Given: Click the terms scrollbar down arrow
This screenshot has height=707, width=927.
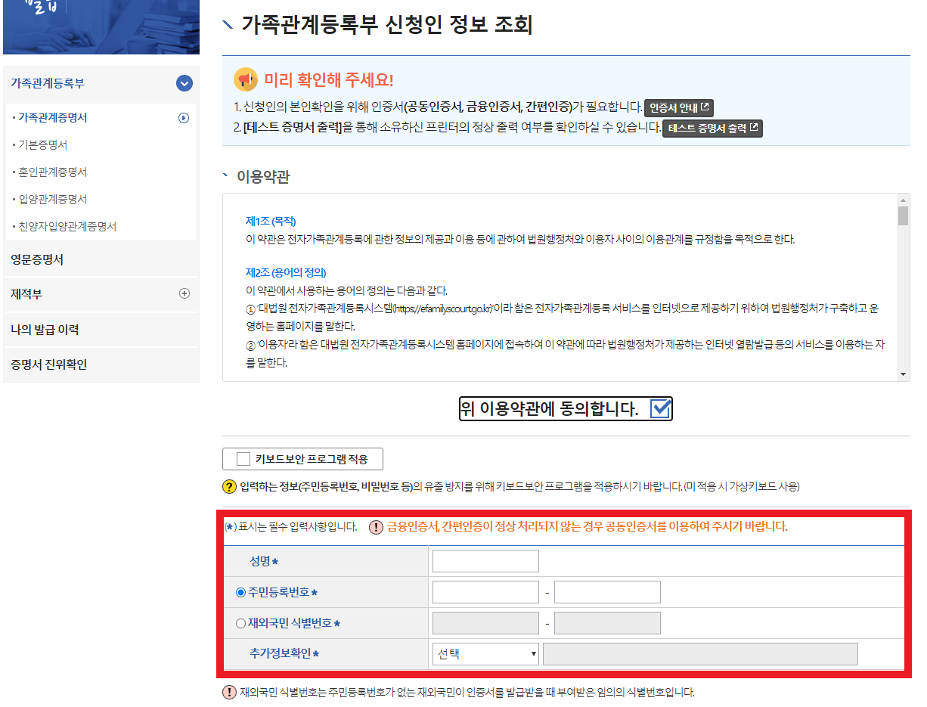Looking at the screenshot, I should click(x=903, y=375).
